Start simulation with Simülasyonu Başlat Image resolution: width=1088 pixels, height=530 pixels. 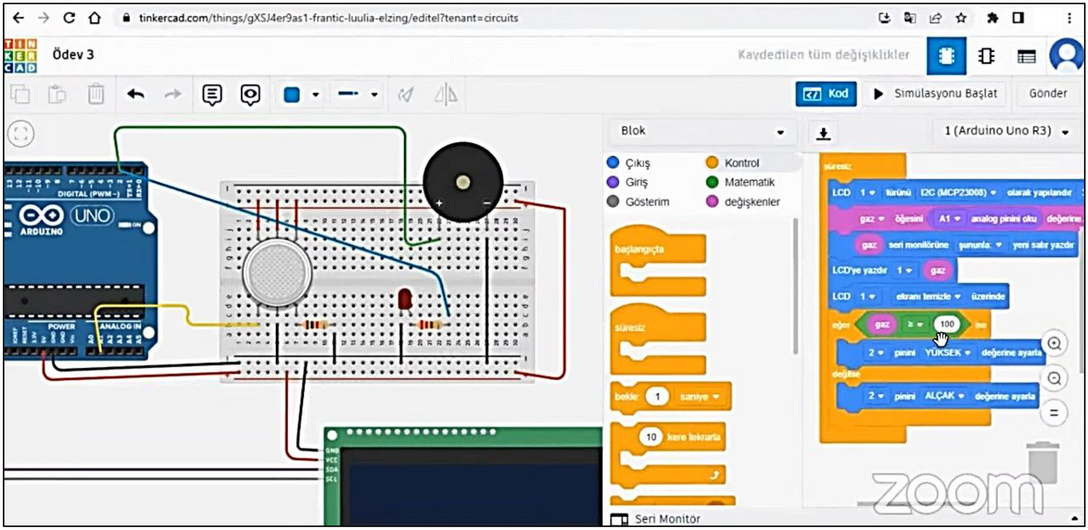(x=935, y=94)
